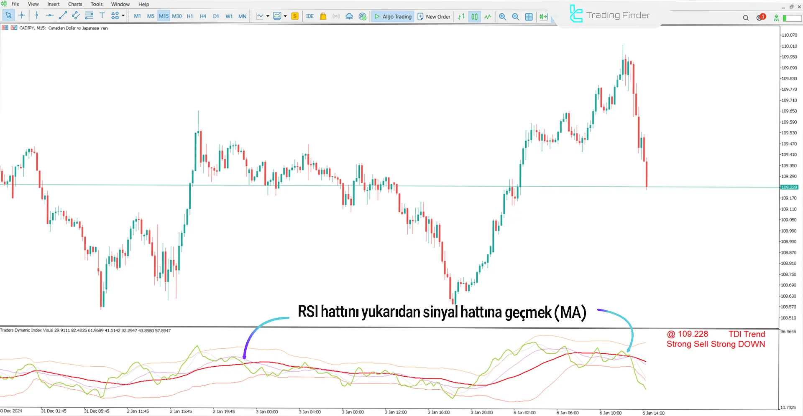Open the MetaEditor IDE
The width and height of the screenshot is (803, 416).
pos(310,16)
